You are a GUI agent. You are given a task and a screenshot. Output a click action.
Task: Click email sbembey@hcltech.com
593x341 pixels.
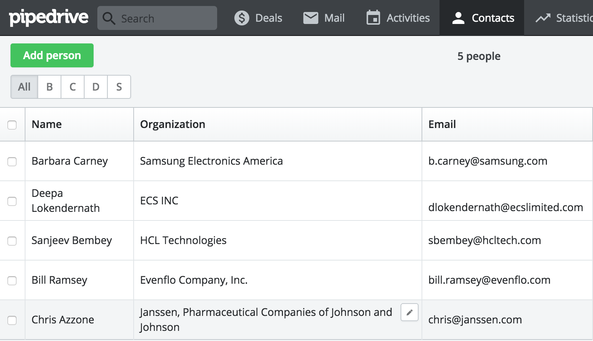click(x=485, y=240)
